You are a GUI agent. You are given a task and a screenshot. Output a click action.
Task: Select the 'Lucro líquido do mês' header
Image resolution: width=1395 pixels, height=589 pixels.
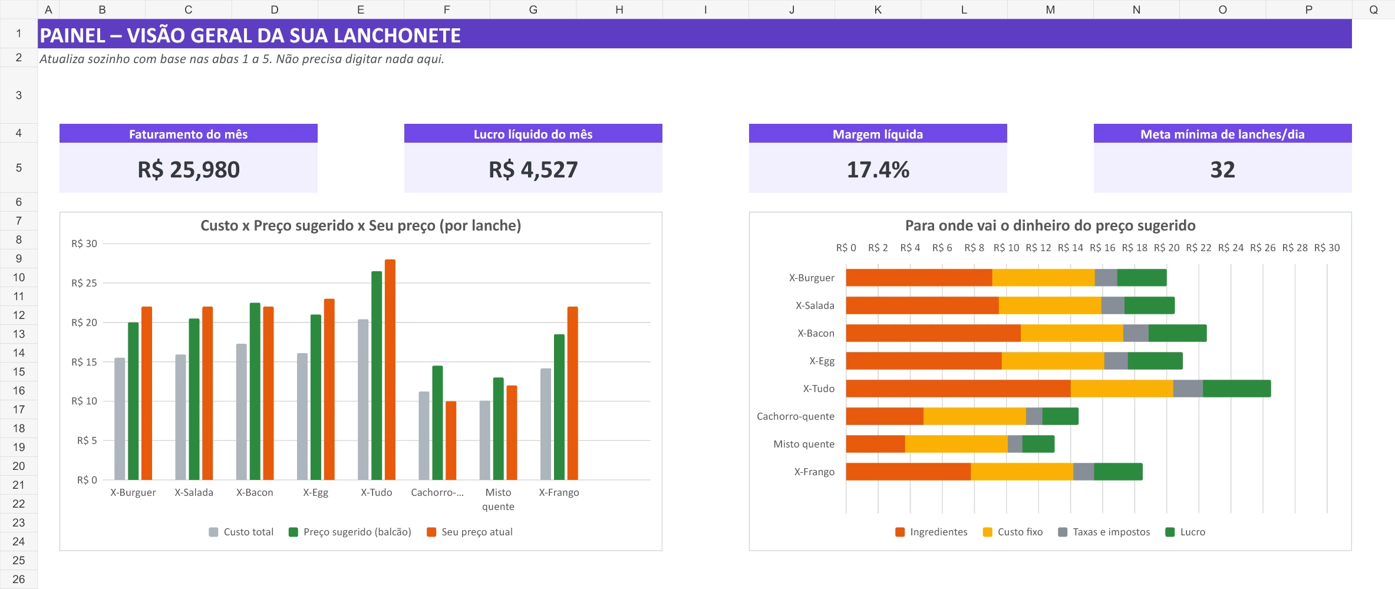(533, 134)
